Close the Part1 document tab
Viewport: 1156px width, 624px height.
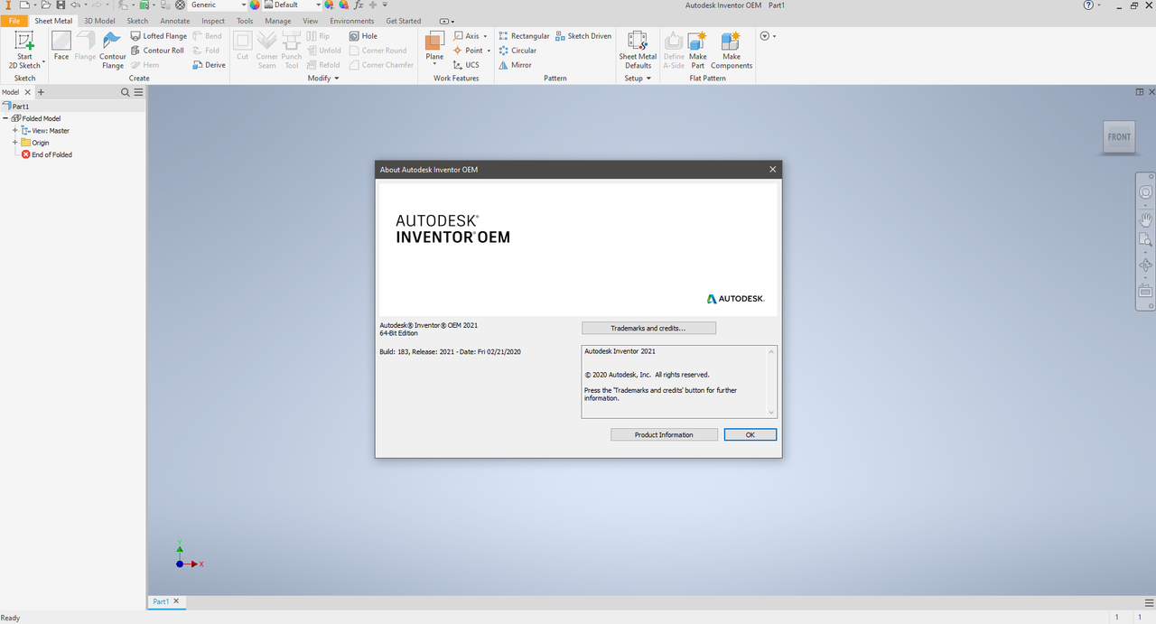coord(176,601)
